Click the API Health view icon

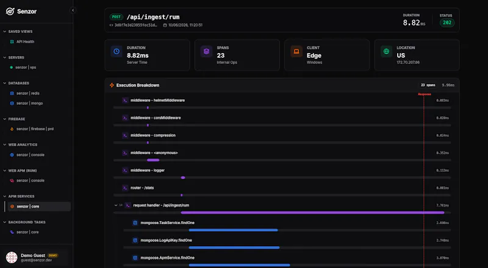pos(12,41)
